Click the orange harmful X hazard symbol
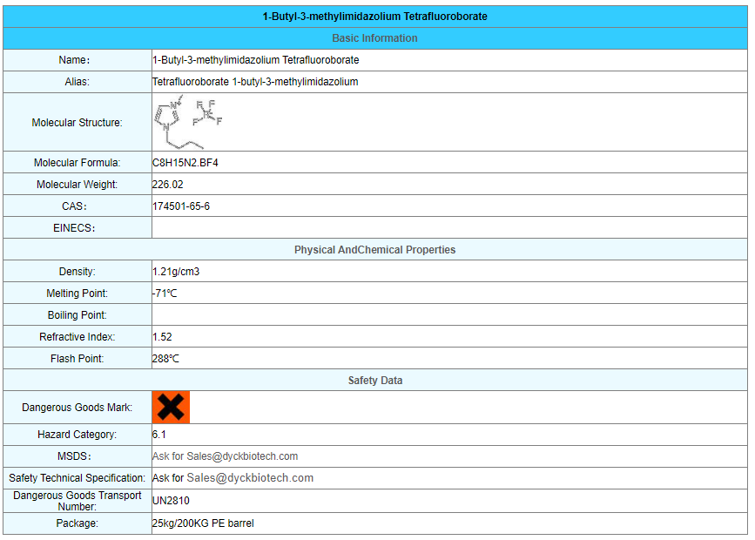The image size is (755, 540). pos(171,407)
